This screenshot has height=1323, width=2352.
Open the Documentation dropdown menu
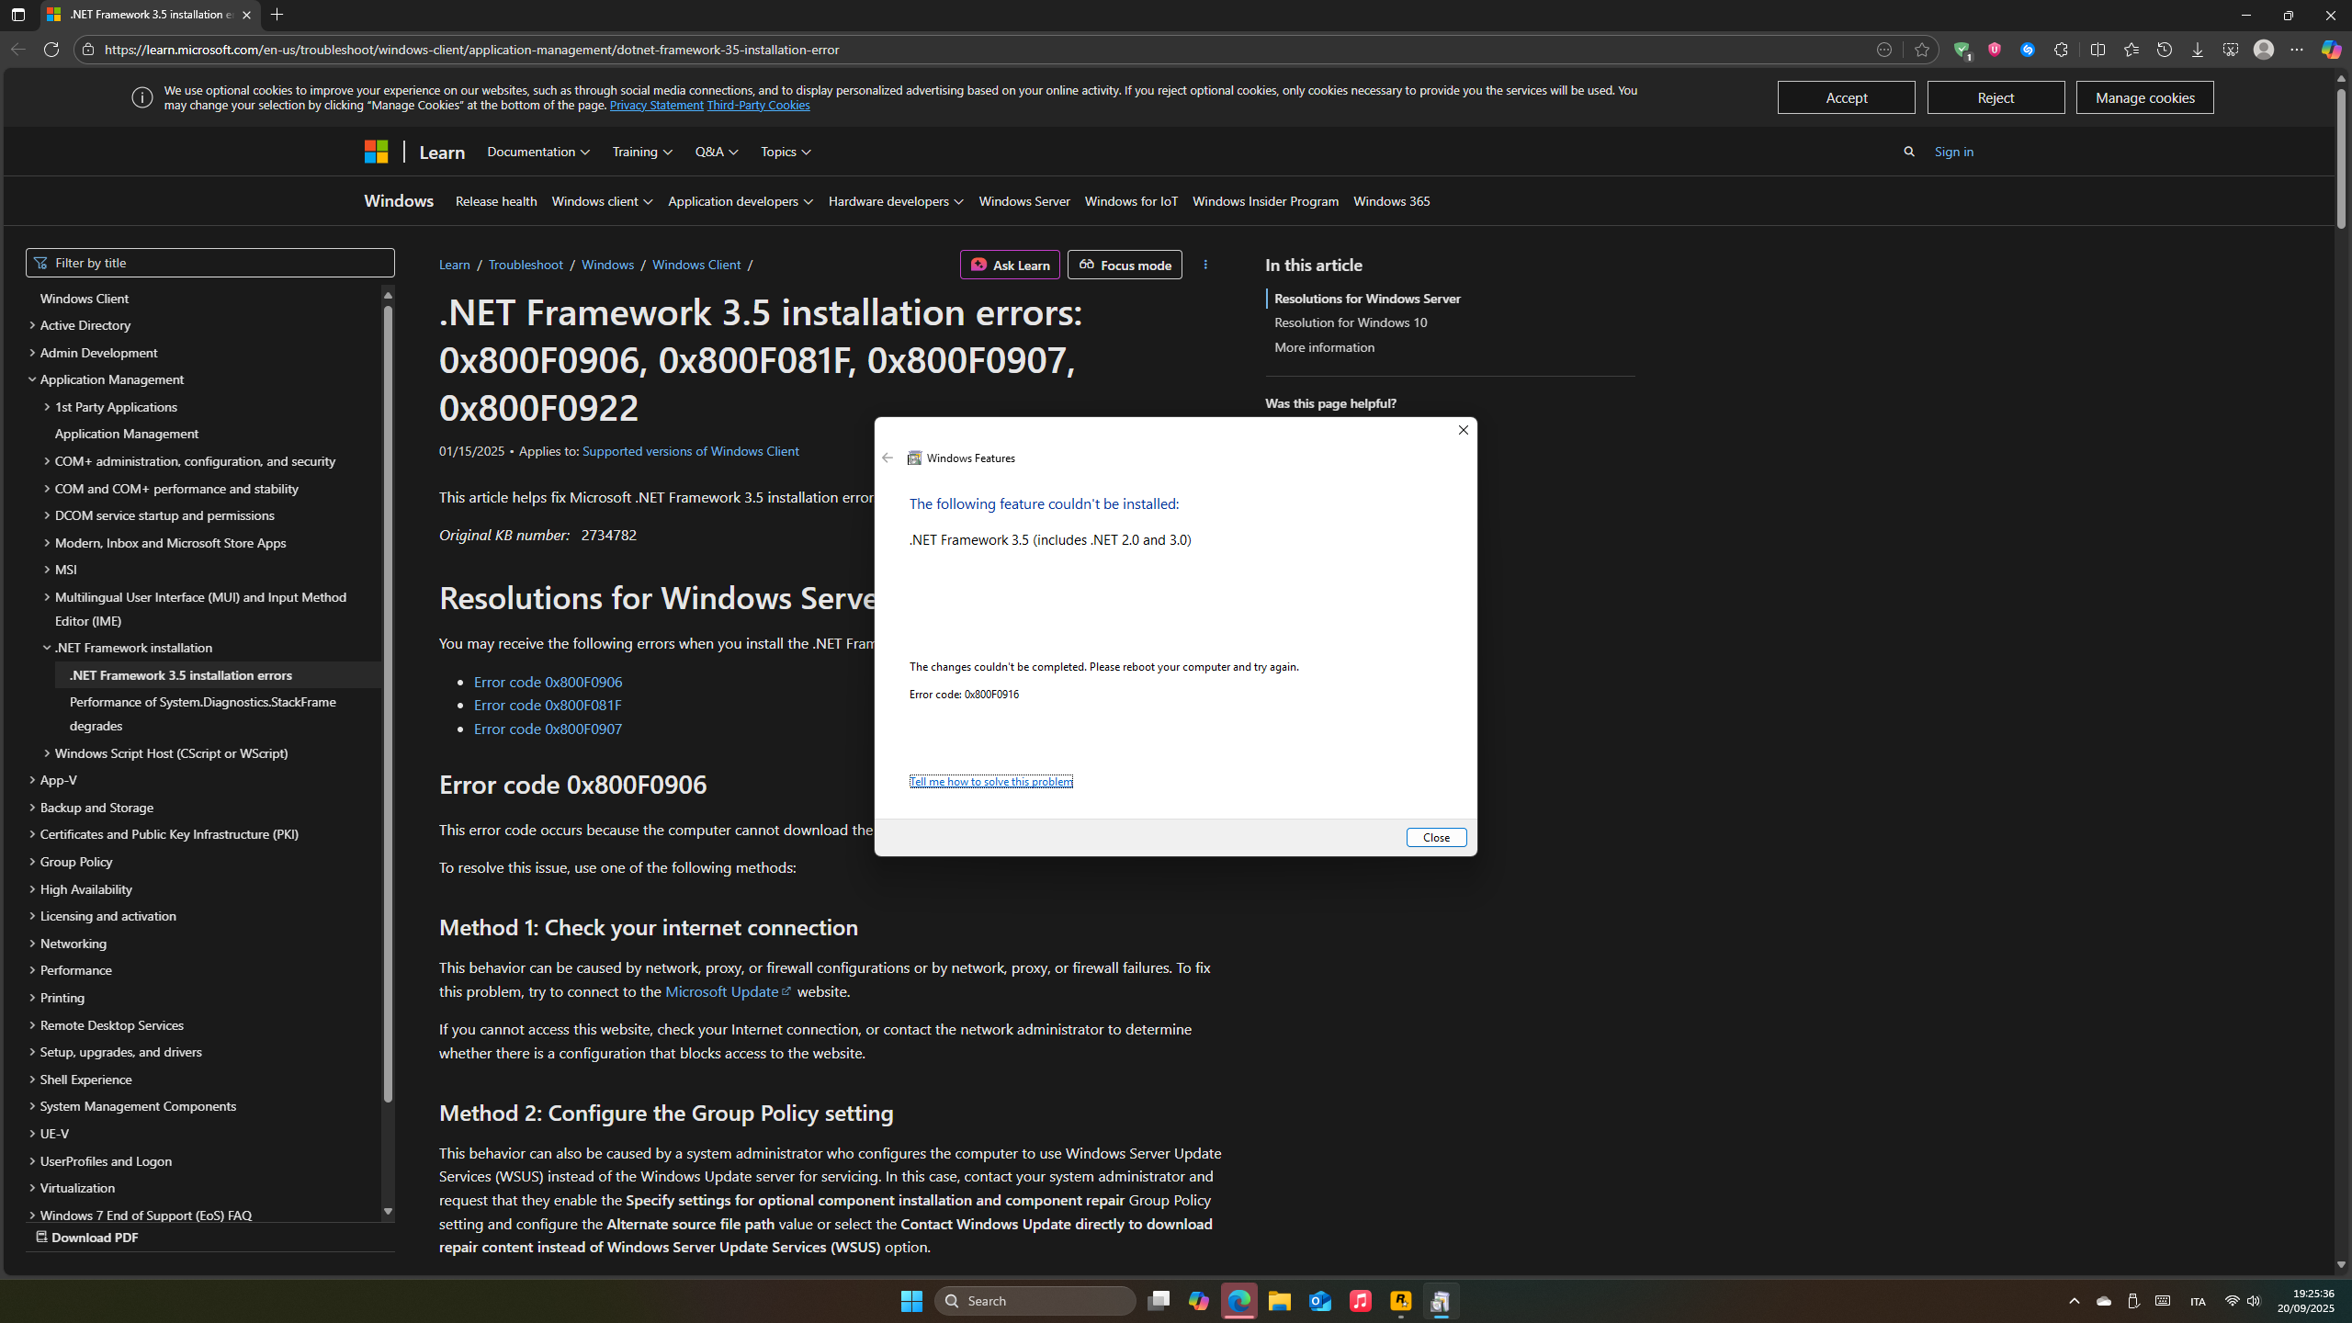click(x=538, y=152)
